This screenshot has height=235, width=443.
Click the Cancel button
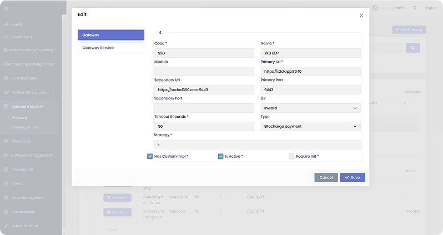pyautogui.click(x=326, y=177)
